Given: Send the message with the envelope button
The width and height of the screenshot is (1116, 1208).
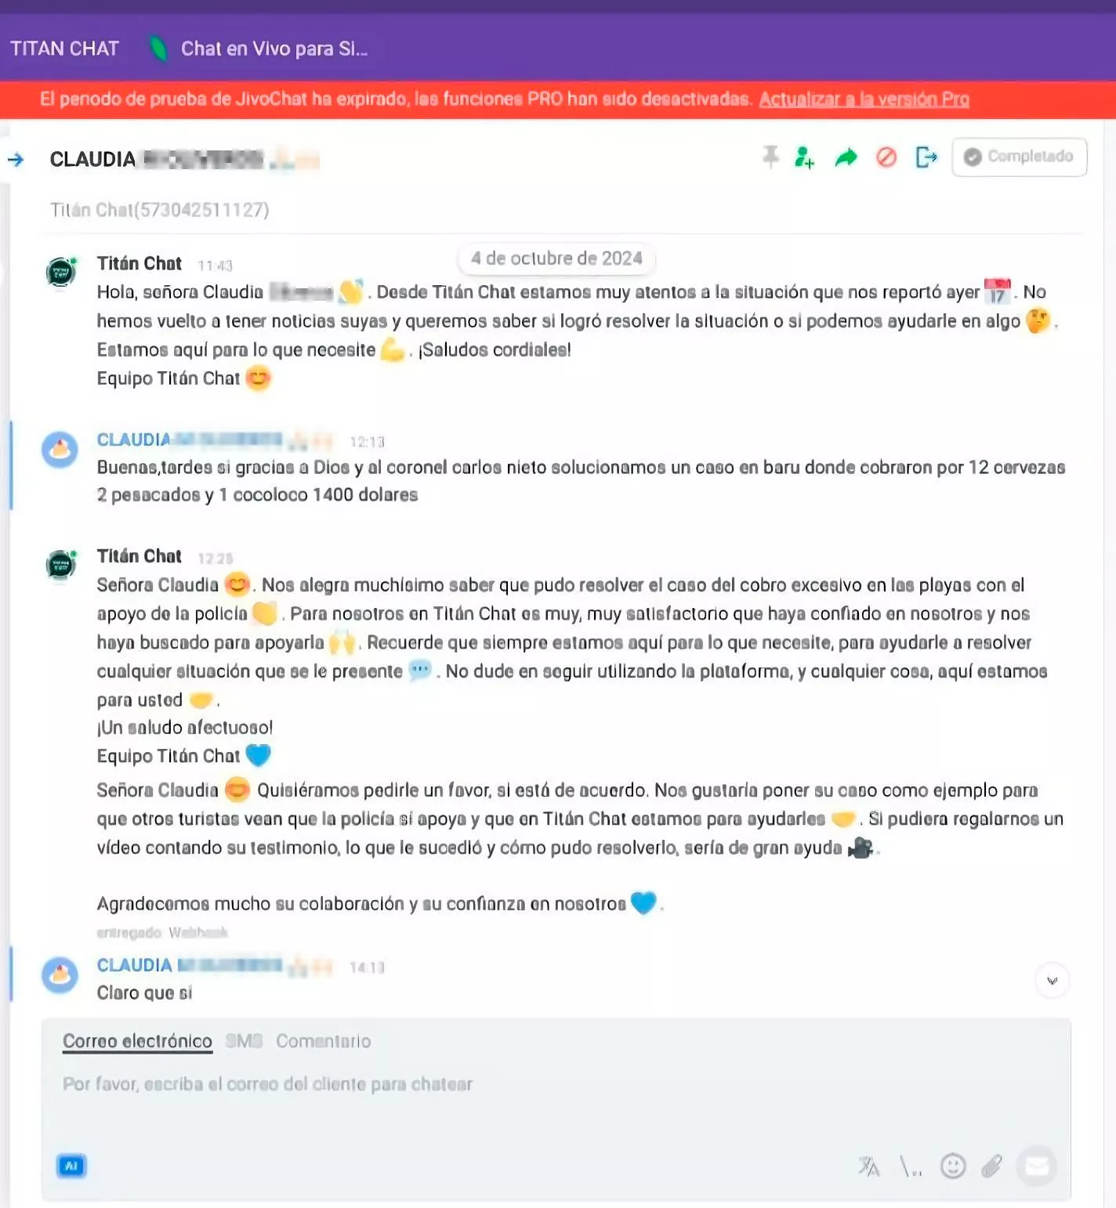Looking at the screenshot, I should [x=1037, y=1166].
